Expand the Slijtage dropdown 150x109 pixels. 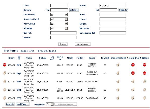[x=59, y=28]
